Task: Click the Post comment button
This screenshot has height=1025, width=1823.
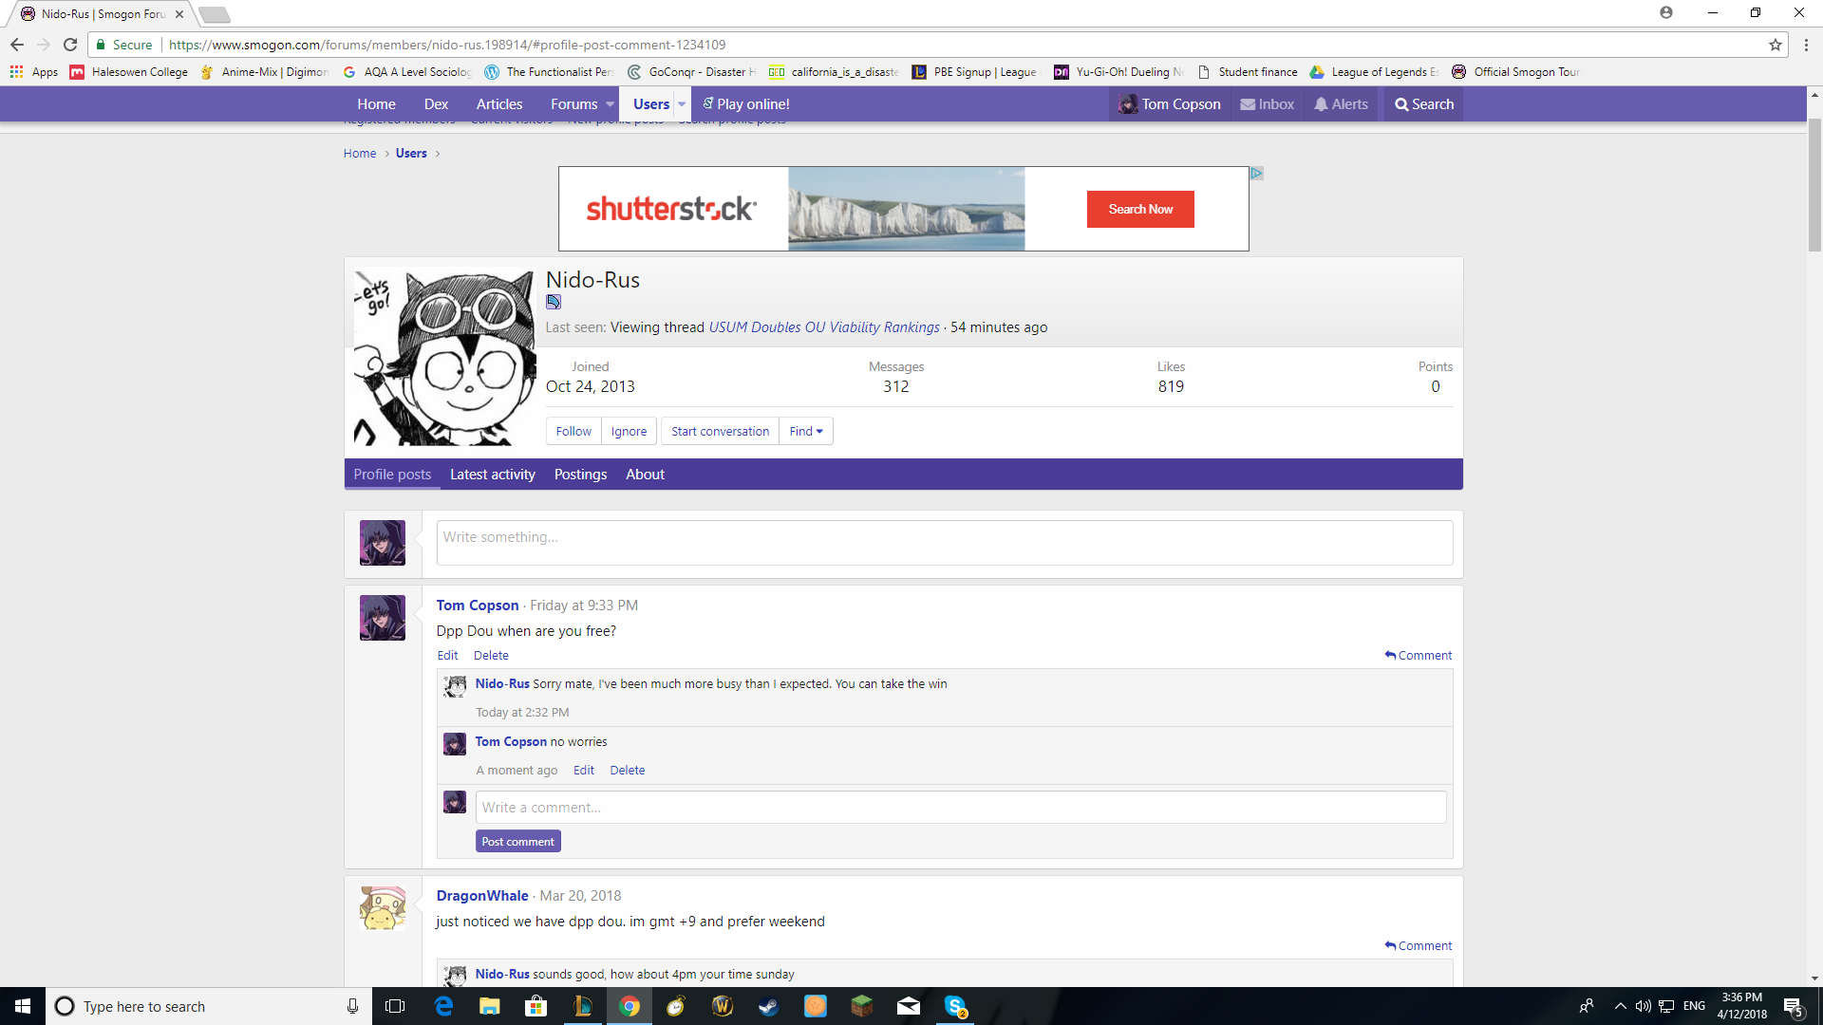Action: [x=518, y=842]
